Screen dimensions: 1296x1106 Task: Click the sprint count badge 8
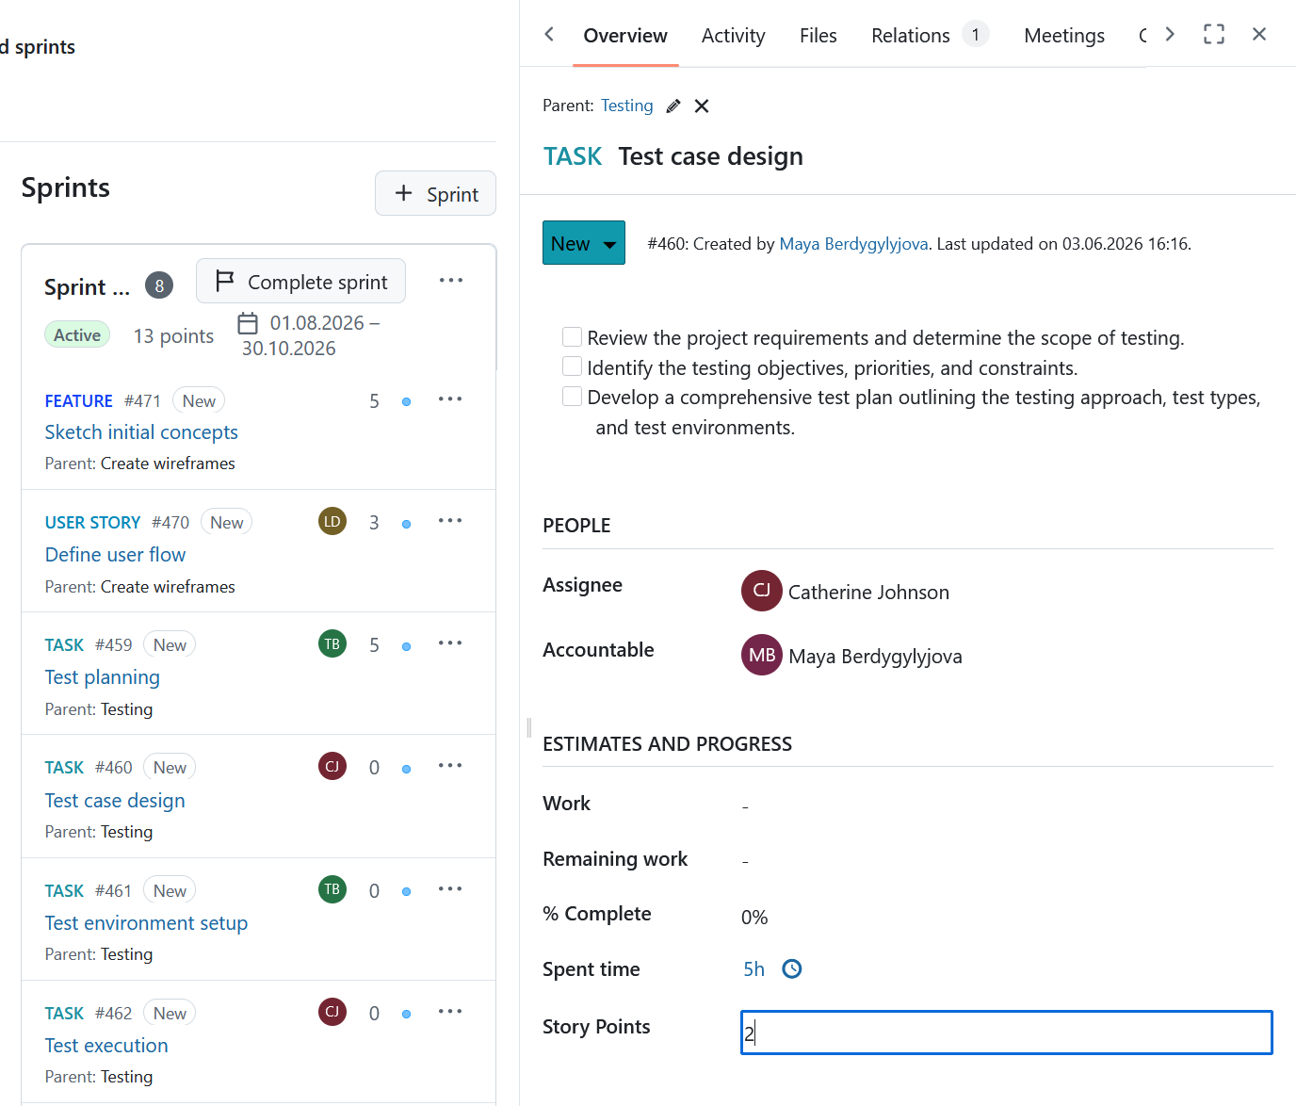[x=159, y=285]
